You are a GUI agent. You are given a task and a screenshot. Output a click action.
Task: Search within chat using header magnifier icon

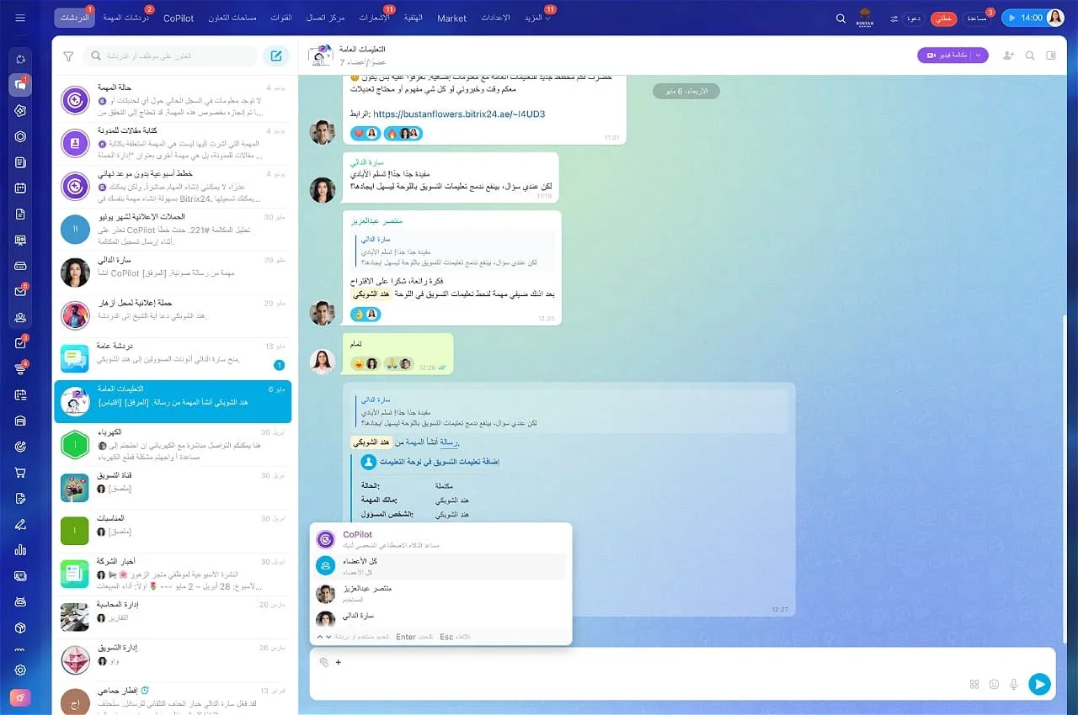(x=1030, y=56)
